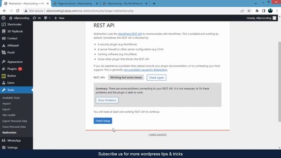Image resolution: width=281 pixels, height=158 pixels.
Task: Open the Allprocoding site home icon
Action: 11,18
